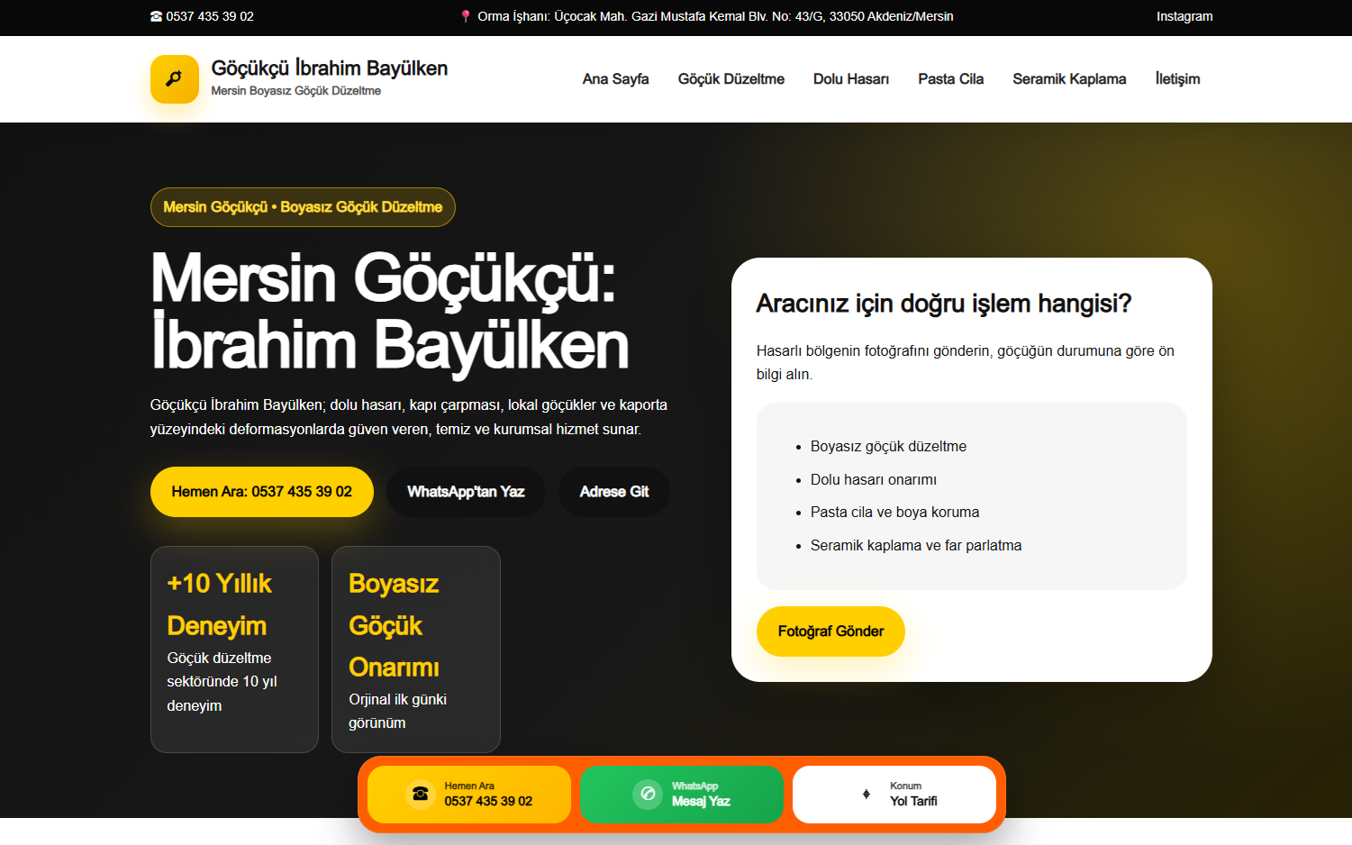Open the İletişim menu item

(1178, 79)
